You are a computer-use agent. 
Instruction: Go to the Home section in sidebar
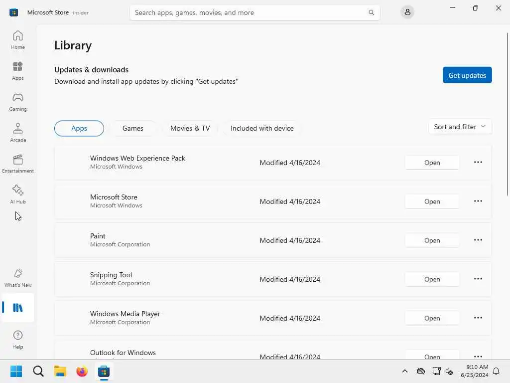tap(18, 40)
